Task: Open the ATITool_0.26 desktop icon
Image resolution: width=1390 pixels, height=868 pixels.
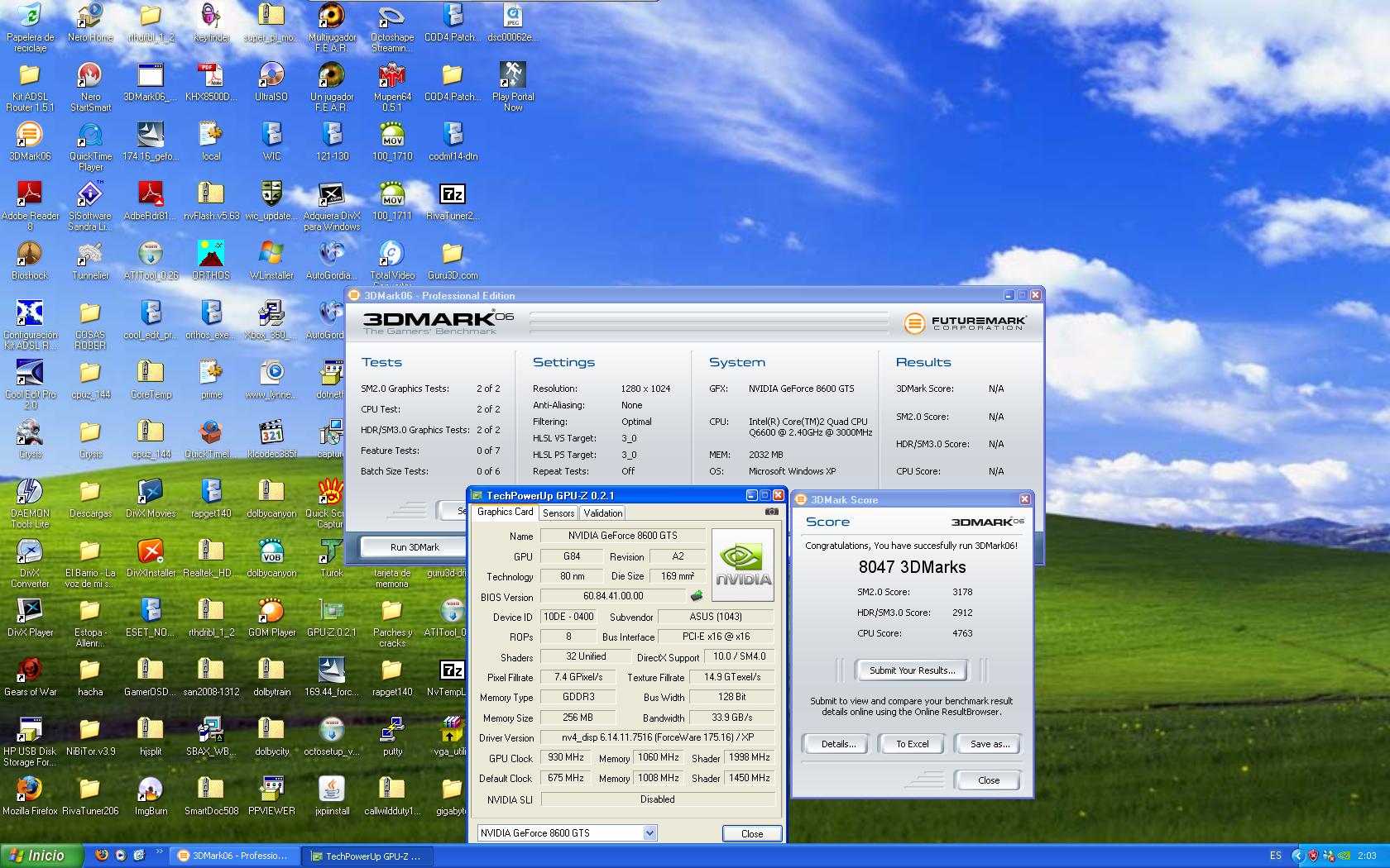Action: (151, 260)
